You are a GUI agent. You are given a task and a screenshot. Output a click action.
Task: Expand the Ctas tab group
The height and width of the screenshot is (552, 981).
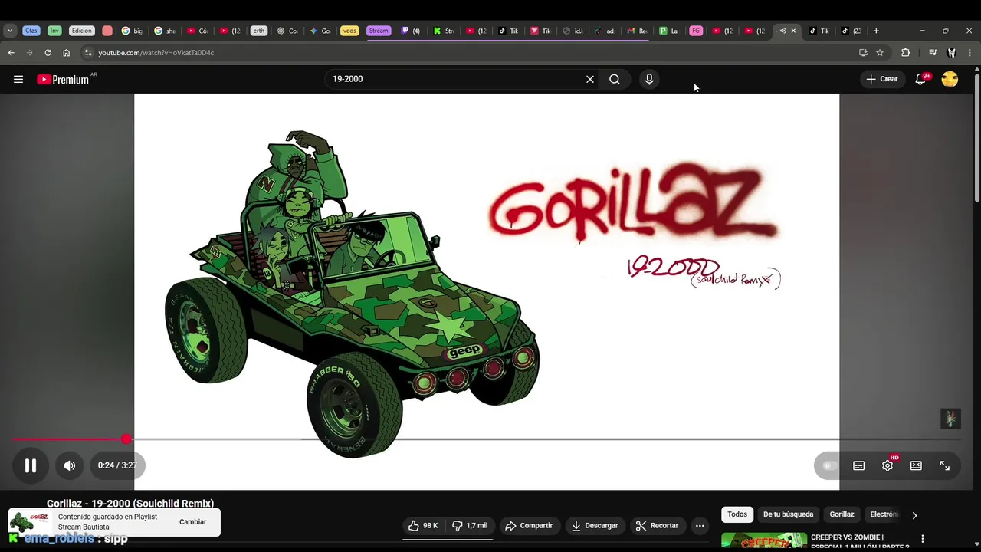(x=31, y=31)
